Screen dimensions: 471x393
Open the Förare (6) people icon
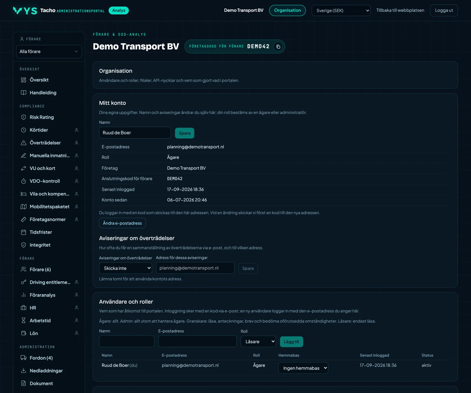[24, 269]
